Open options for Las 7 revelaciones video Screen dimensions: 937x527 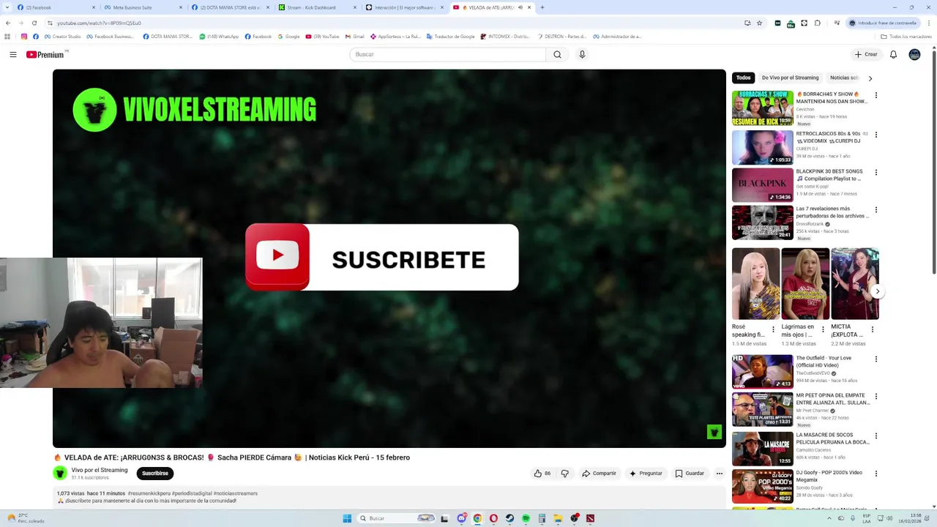pos(876,210)
